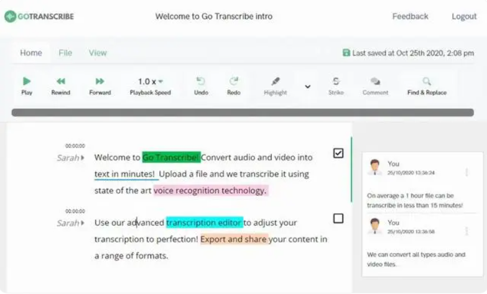Uncheck the first paragraph's checkbox
This screenshot has width=487, height=294.
(338, 153)
